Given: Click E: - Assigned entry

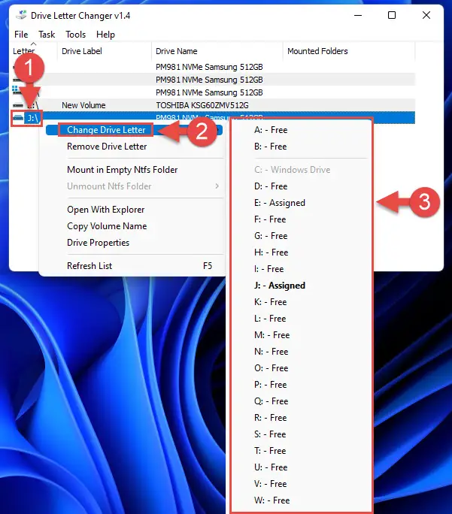Looking at the screenshot, I should click(x=280, y=203).
